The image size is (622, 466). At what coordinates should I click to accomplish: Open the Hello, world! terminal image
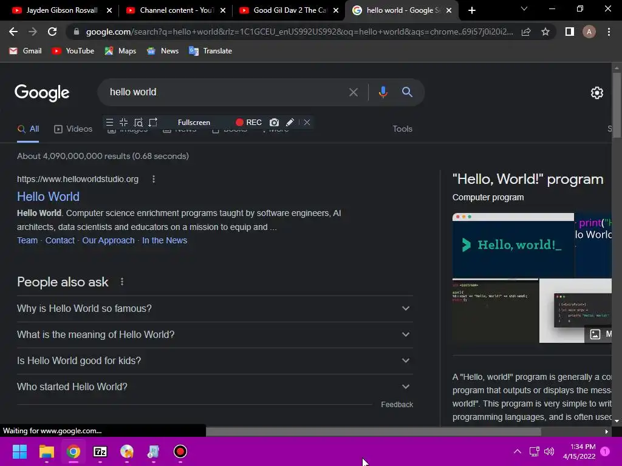coord(513,245)
